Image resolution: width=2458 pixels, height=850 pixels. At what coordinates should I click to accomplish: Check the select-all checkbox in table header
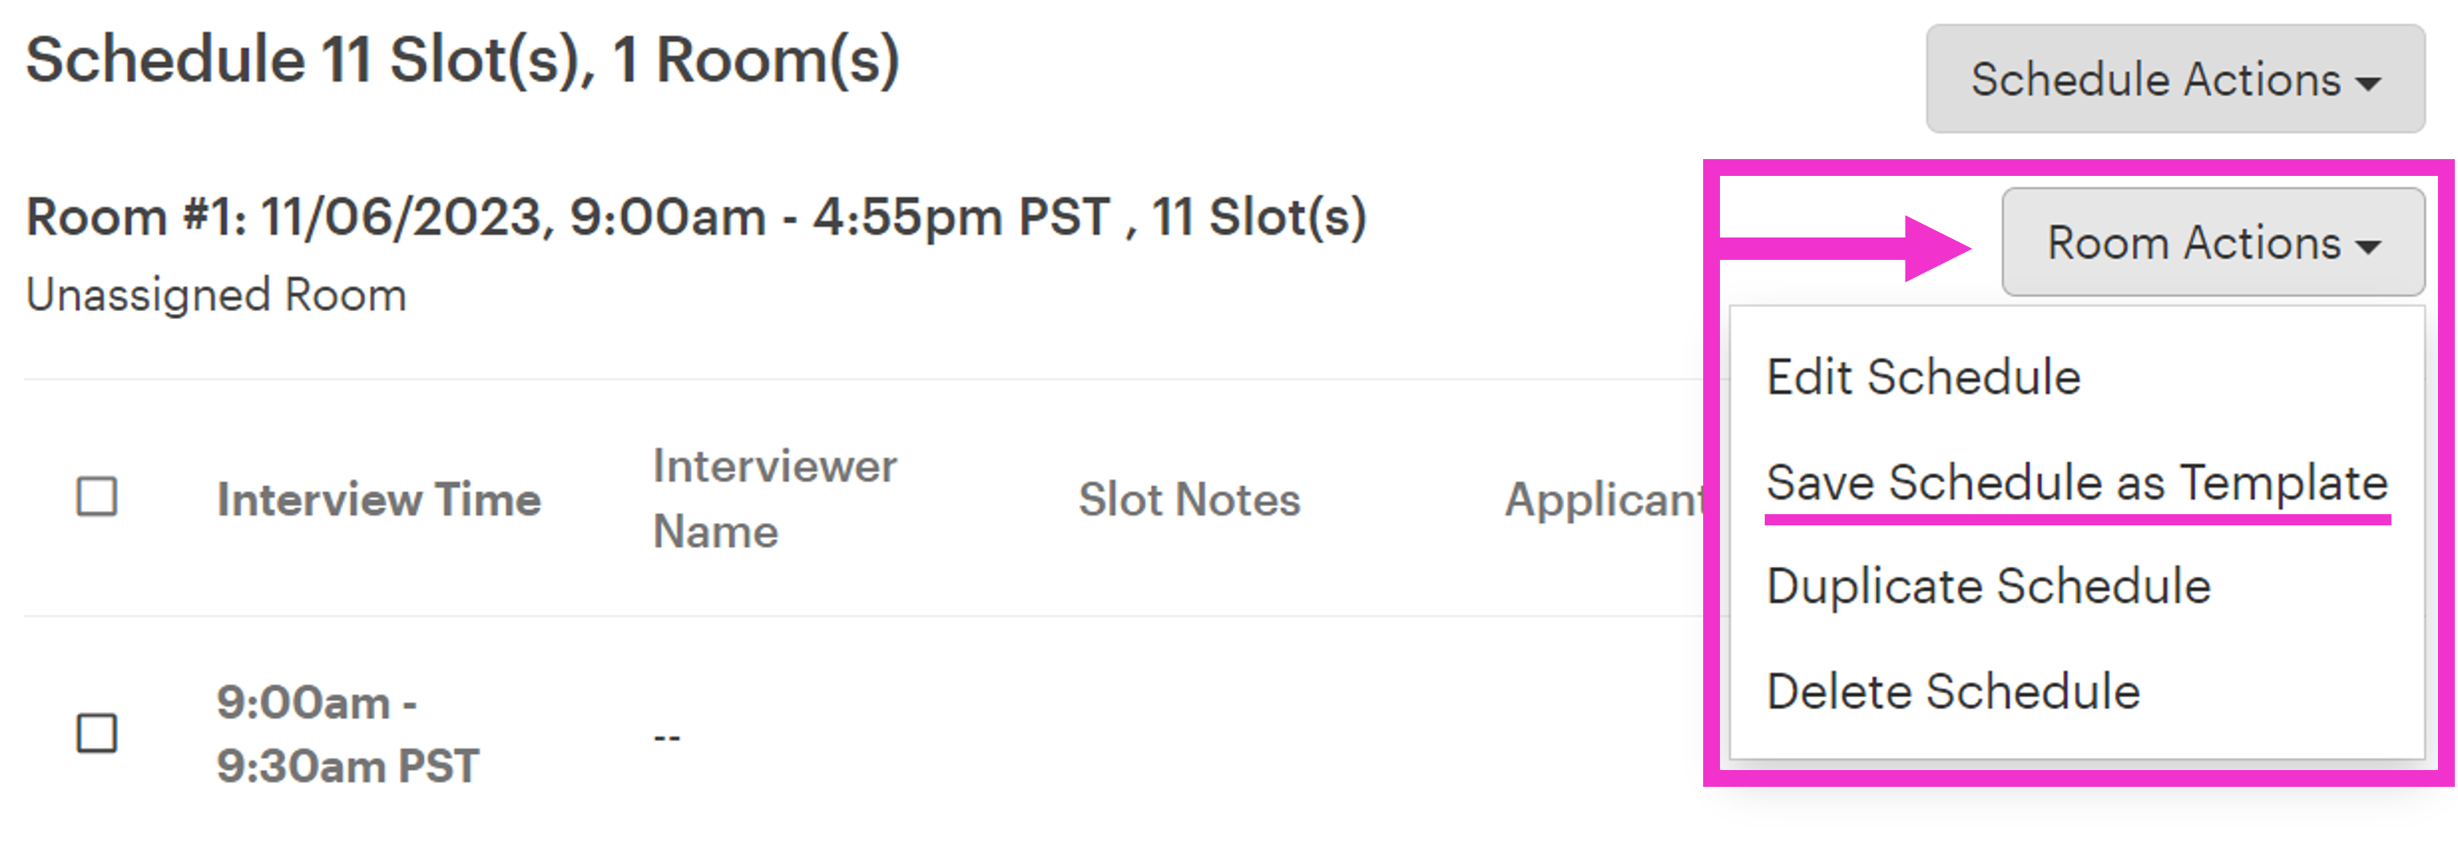pos(97,497)
